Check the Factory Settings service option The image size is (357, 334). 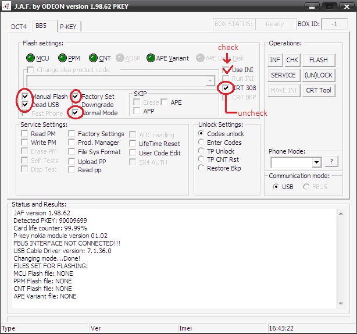[72, 133]
